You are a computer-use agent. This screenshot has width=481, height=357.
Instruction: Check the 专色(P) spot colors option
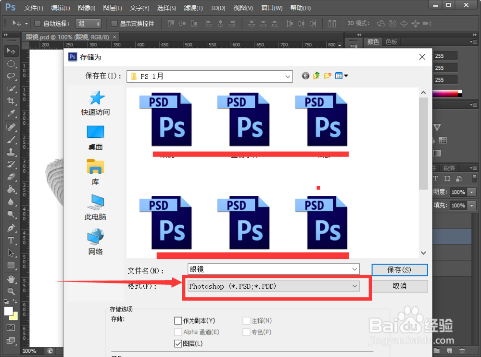click(246, 332)
